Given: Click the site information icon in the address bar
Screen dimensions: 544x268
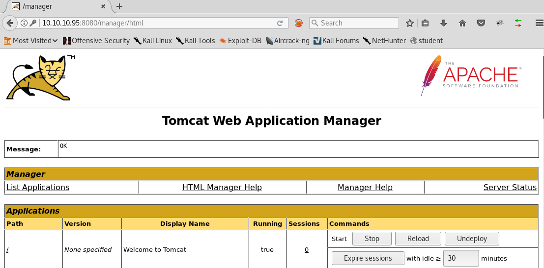Looking at the screenshot, I should tap(24, 23).
